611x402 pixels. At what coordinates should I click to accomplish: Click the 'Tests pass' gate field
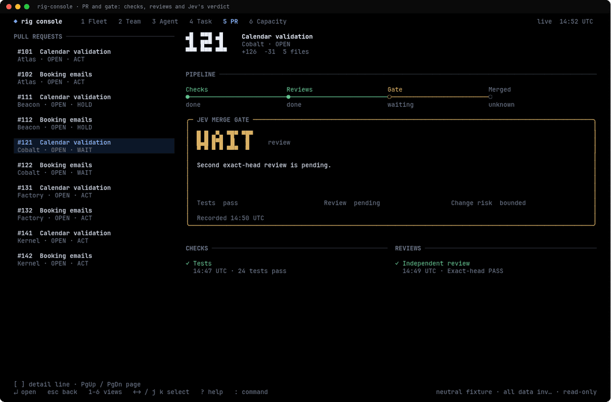(217, 203)
